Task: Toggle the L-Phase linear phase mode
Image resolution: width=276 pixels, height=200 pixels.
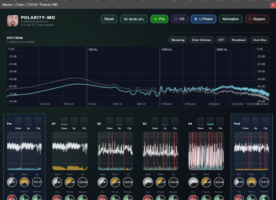Action: [203, 19]
